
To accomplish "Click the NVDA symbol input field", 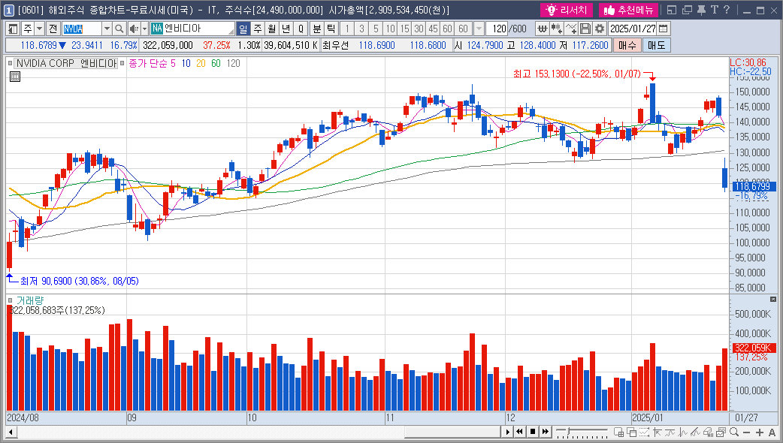I will [x=82, y=29].
